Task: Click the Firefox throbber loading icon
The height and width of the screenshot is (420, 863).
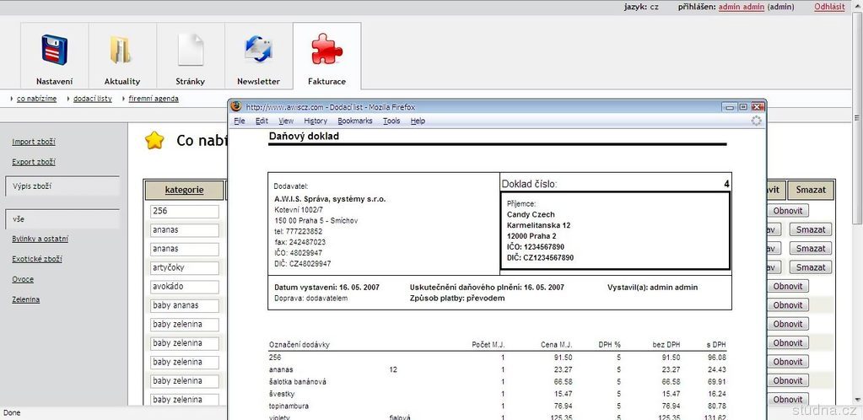Action: tap(756, 121)
